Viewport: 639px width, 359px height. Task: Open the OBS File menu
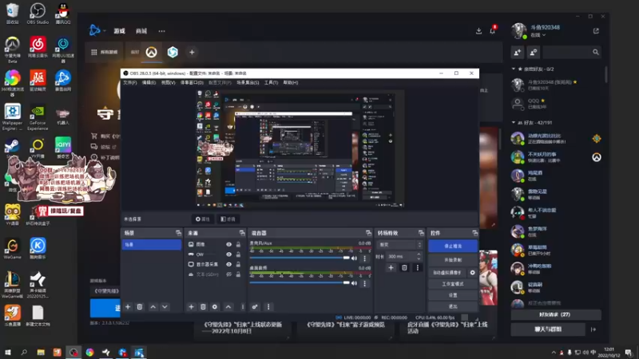coord(130,83)
